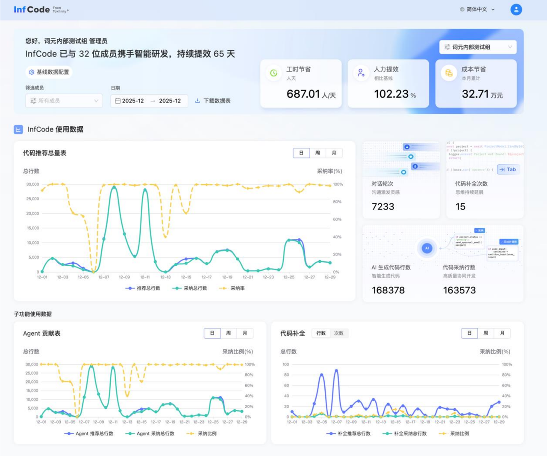
Task: Download data via 下载数据表 link
Action: click(x=213, y=101)
